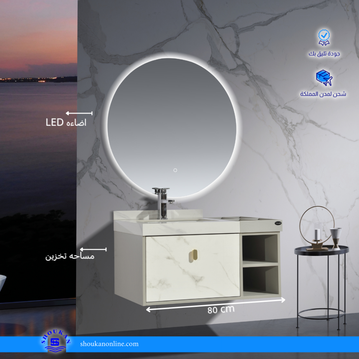The width and height of the screenshot is (359, 359).
Task: Click the "شحن لمدن المملكة" text
Action: coord(323,94)
